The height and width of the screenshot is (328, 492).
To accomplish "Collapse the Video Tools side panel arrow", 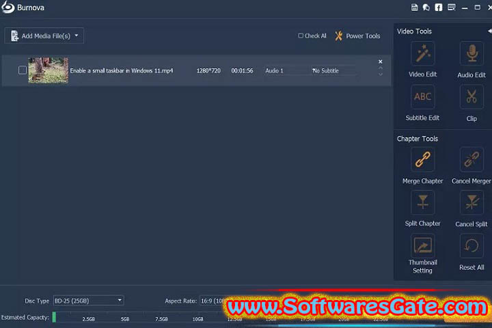I will tap(489, 31).
